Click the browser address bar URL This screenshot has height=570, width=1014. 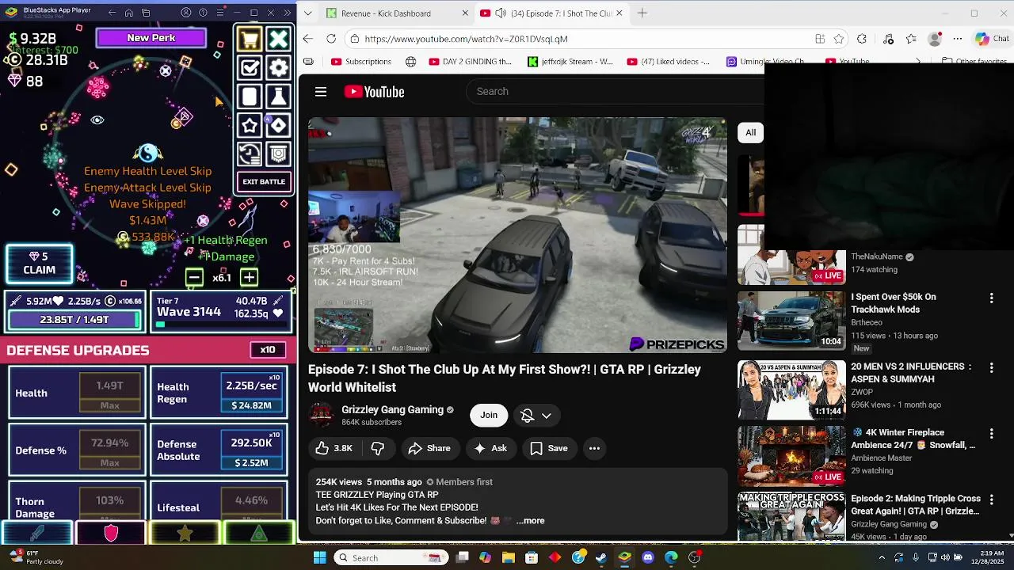click(466, 39)
